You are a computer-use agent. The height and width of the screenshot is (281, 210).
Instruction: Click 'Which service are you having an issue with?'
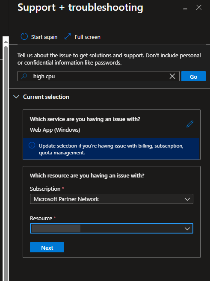click(85, 119)
